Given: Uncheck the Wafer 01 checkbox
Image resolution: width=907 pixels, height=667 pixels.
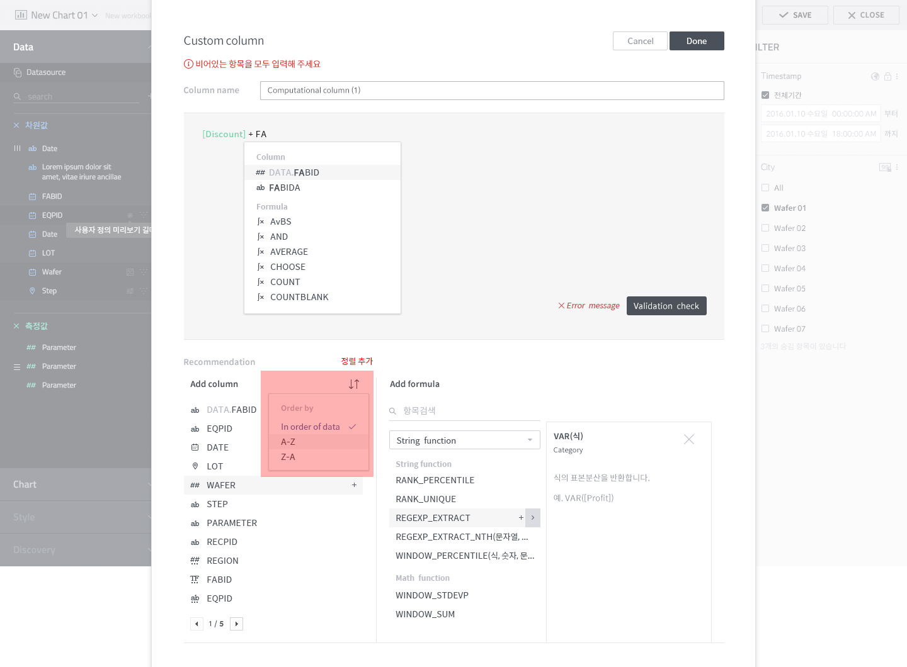Looking at the screenshot, I should point(765,208).
